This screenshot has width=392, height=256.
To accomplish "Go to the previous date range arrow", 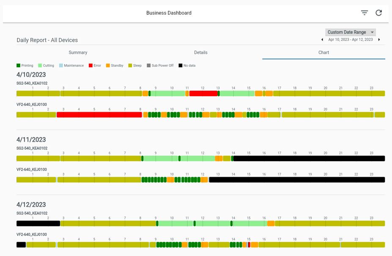I will click(x=322, y=40).
